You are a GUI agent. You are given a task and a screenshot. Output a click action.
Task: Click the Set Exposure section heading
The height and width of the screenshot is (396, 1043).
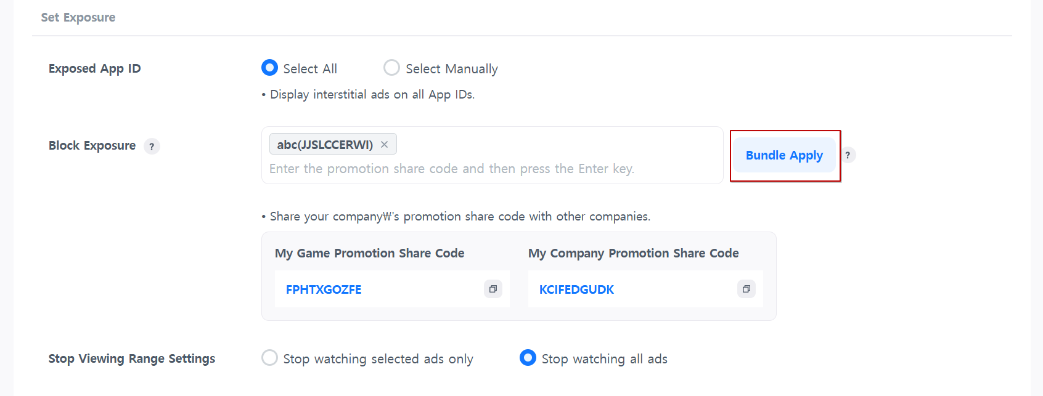[x=78, y=17]
